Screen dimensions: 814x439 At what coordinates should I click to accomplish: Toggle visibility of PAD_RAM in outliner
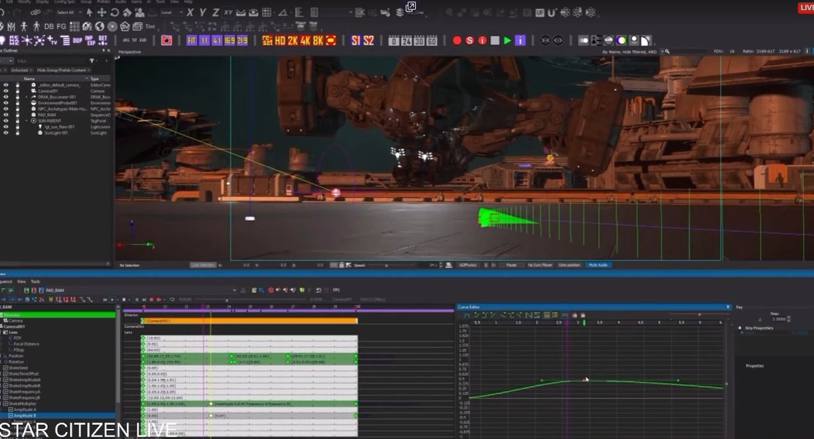[x=5, y=115]
